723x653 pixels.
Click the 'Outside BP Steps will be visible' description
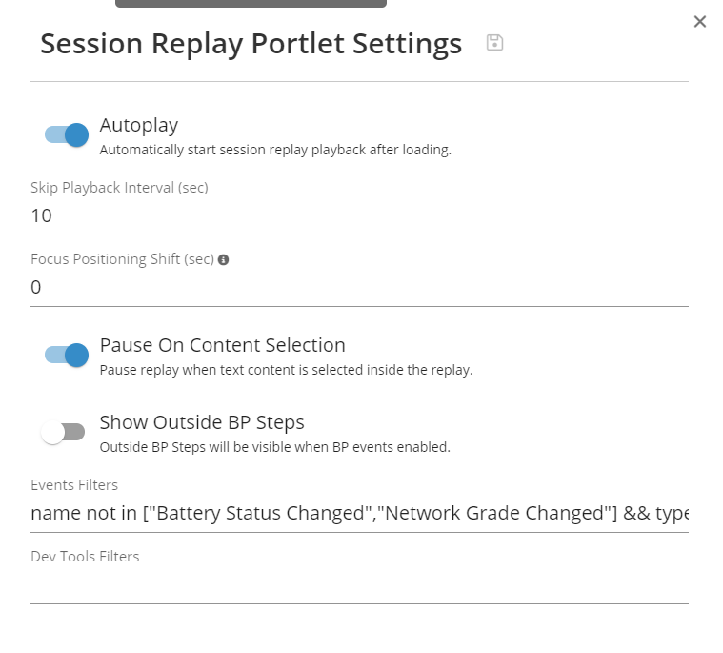[x=274, y=447]
